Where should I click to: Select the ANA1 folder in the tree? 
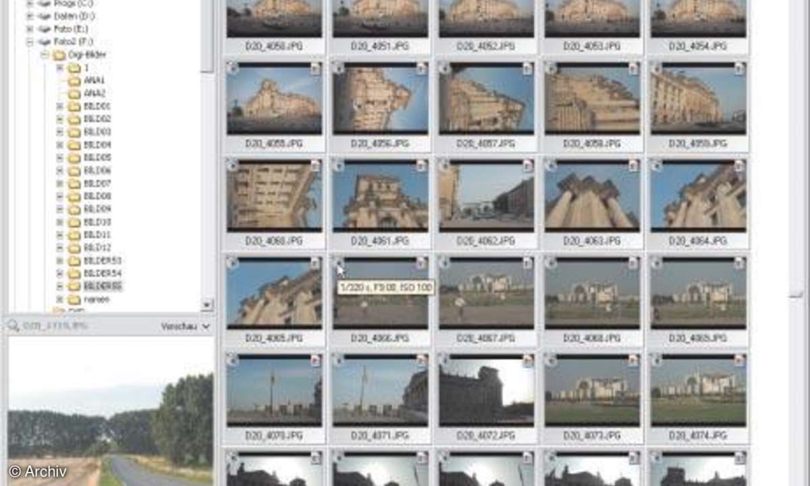click(94, 80)
